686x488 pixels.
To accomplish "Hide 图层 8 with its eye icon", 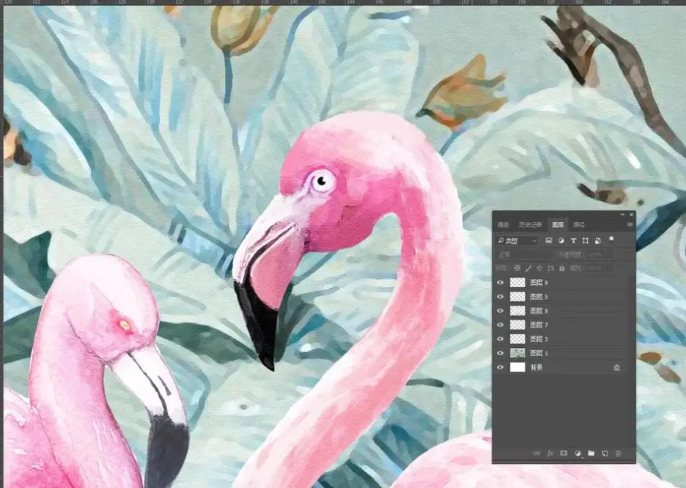I will tap(501, 311).
